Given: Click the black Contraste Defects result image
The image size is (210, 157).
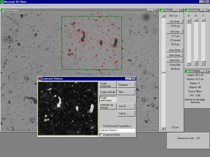Looking at the screenshot, I should click(68, 108).
